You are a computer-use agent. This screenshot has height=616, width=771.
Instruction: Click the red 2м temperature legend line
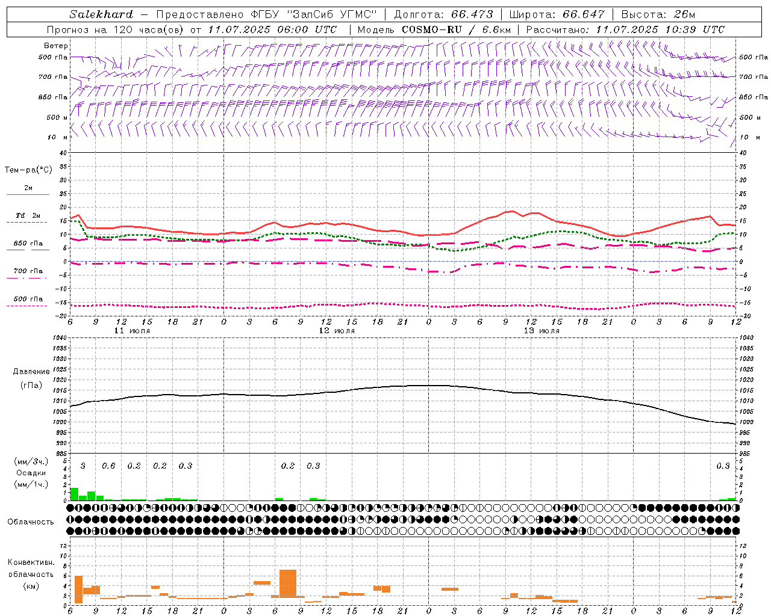[x=28, y=194]
